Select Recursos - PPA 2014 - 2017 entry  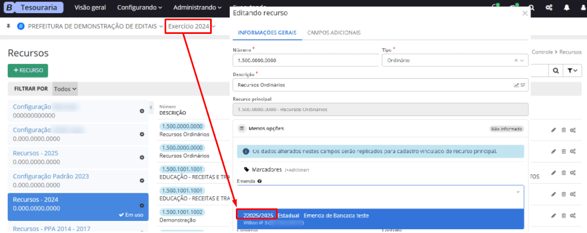point(78,228)
